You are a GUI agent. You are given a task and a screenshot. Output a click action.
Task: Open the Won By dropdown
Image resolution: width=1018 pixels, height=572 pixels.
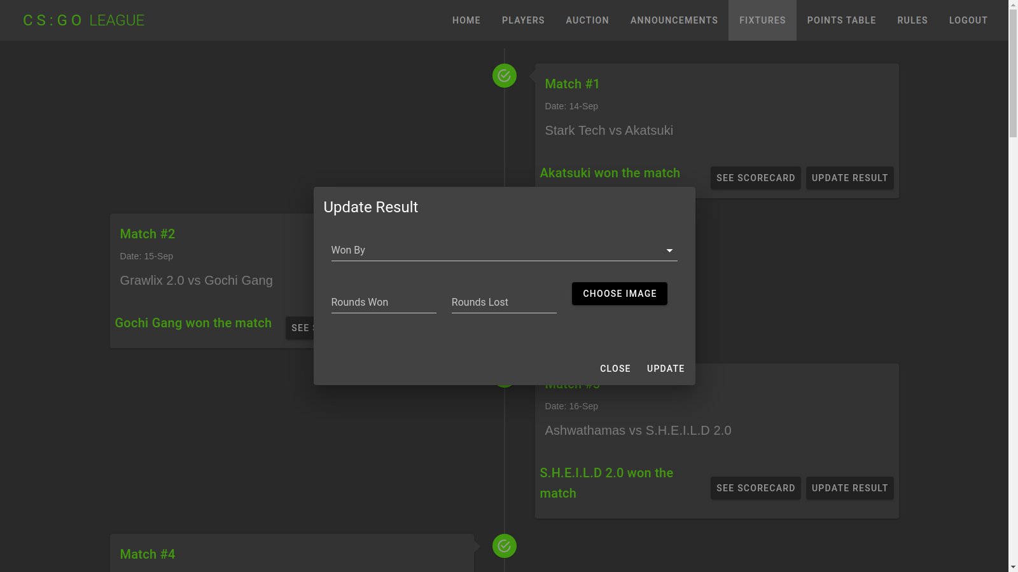(504, 250)
